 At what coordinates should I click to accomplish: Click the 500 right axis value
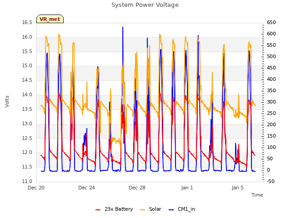pyautogui.click(x=271, y=56)
